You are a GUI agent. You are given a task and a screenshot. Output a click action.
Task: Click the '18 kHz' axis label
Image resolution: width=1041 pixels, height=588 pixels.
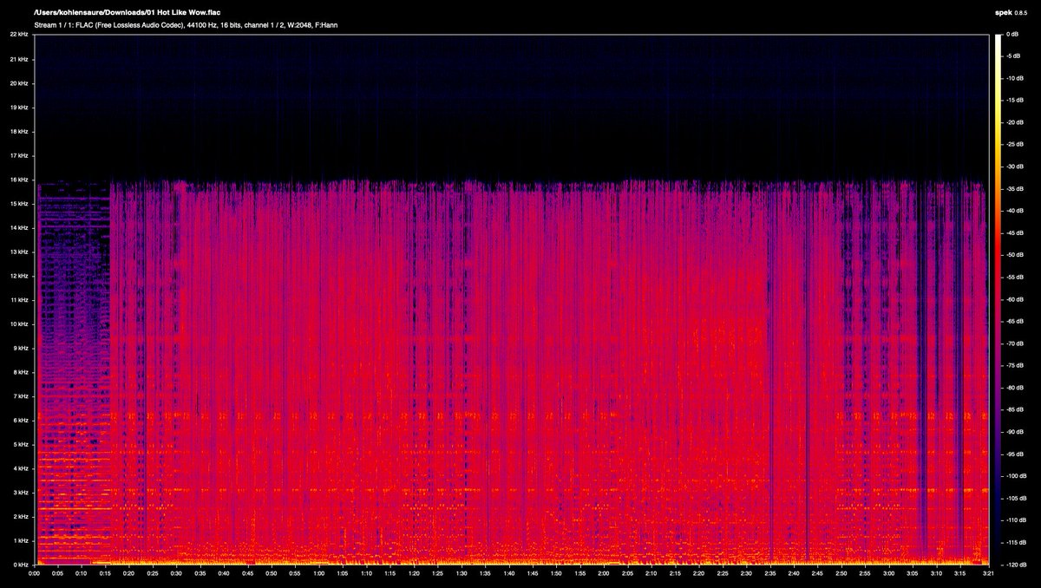pyautogui.click(x=19, y=131)
